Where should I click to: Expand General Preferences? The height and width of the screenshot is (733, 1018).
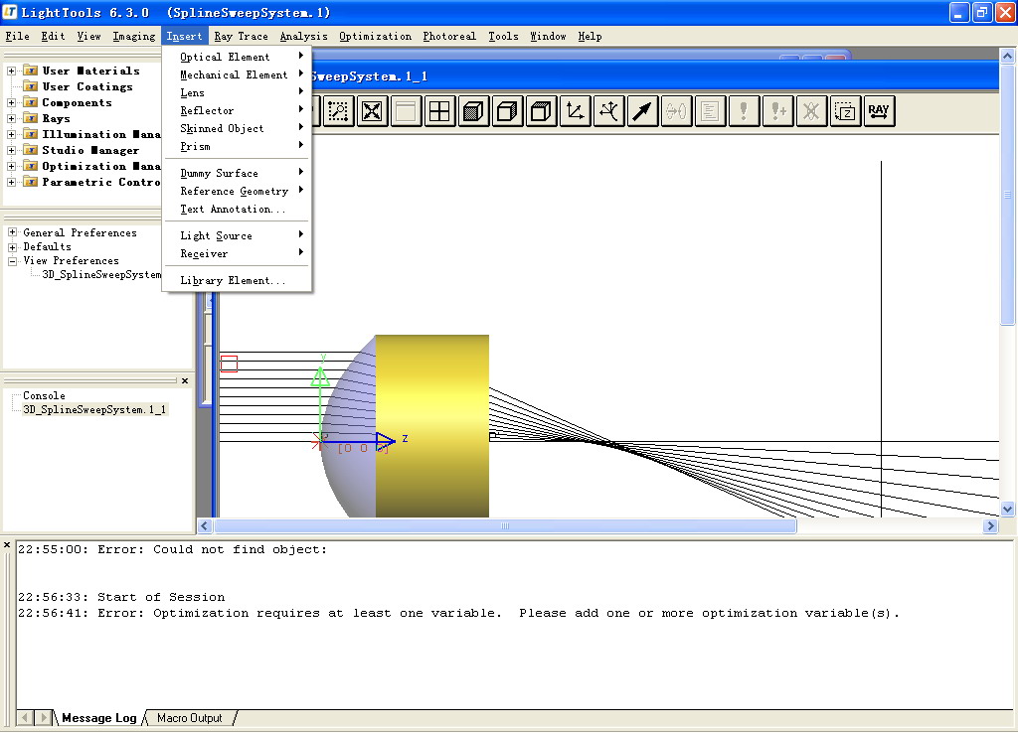coord(12,232)
